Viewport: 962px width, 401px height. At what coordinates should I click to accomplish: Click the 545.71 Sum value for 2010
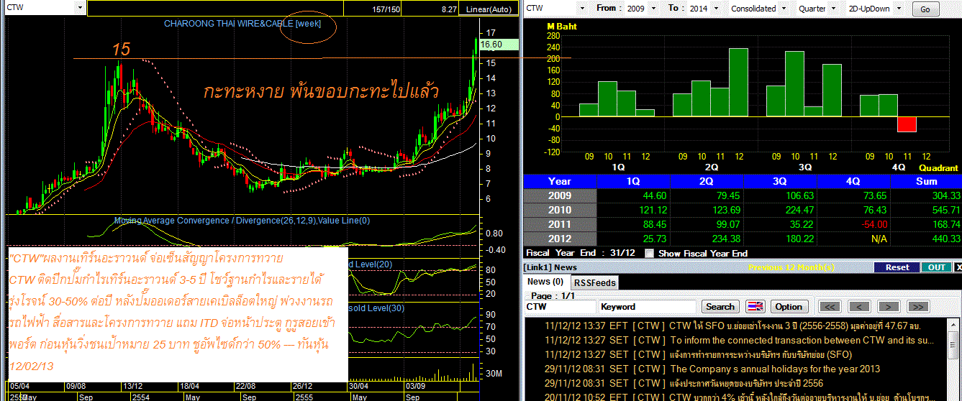click(x=945, y=210)
